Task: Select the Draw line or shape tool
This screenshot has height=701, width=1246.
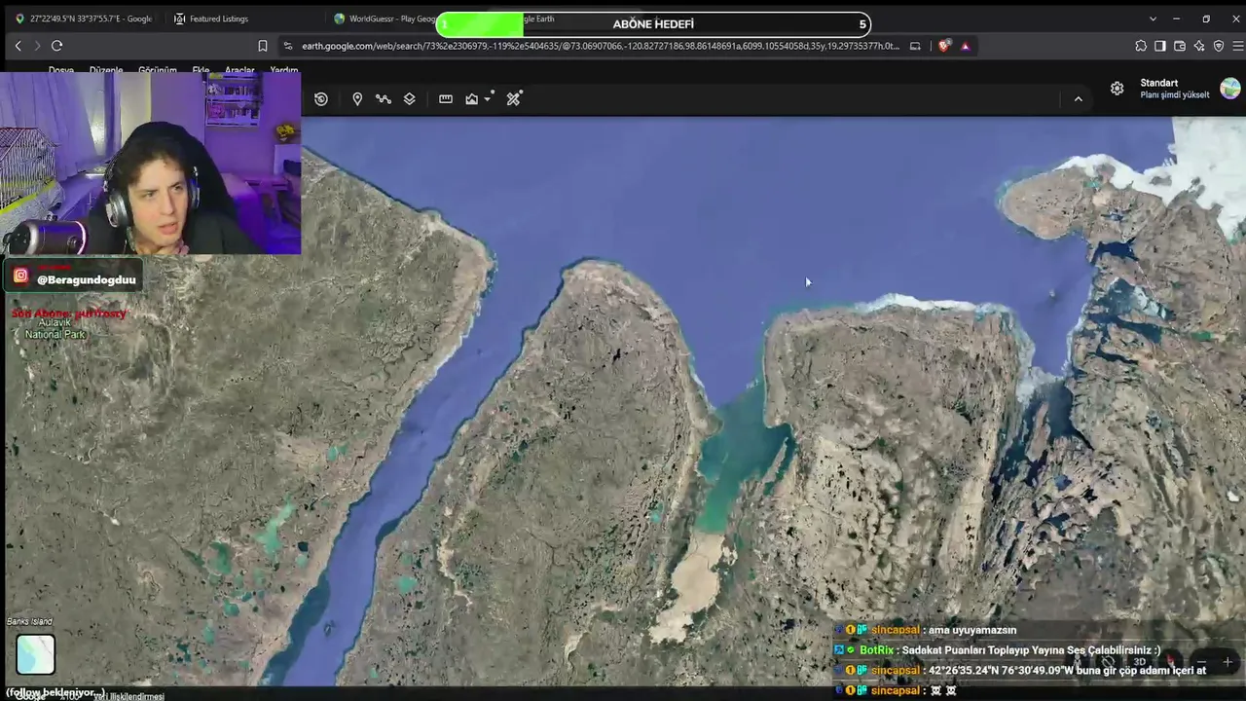Action: [384, 98]
